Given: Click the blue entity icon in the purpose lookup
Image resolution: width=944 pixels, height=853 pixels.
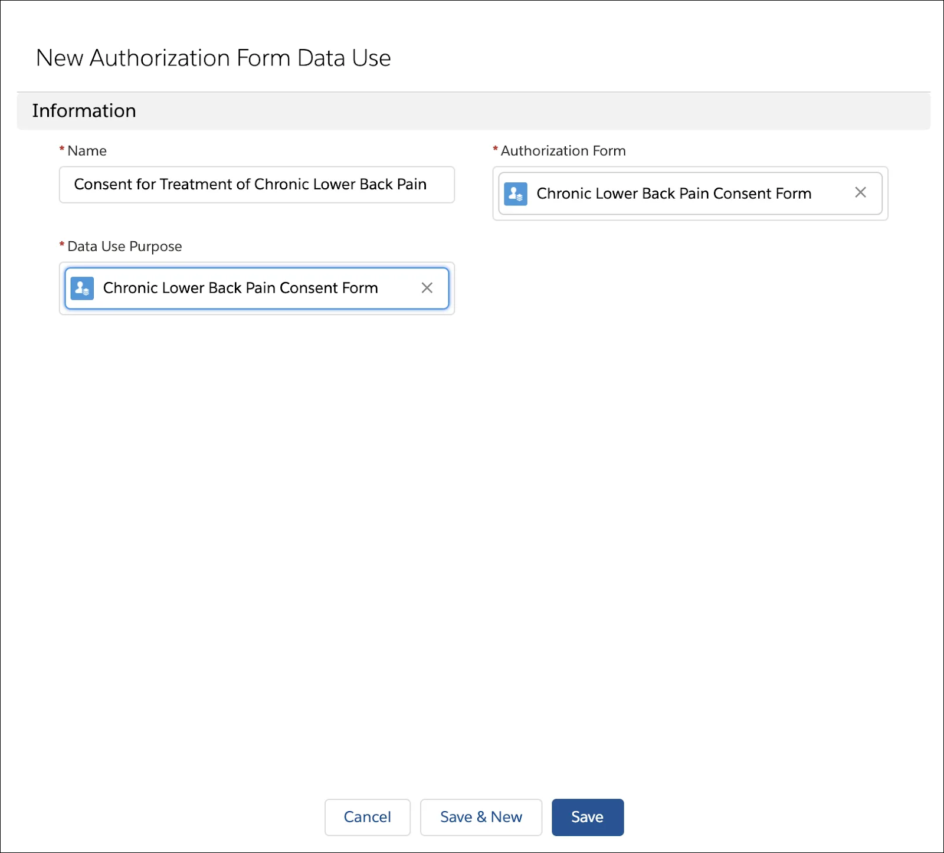Looking at the screenshot, I should 82,288.
